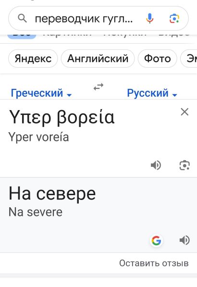Tap the magnifying glass search icon

[x=22, y=18]
